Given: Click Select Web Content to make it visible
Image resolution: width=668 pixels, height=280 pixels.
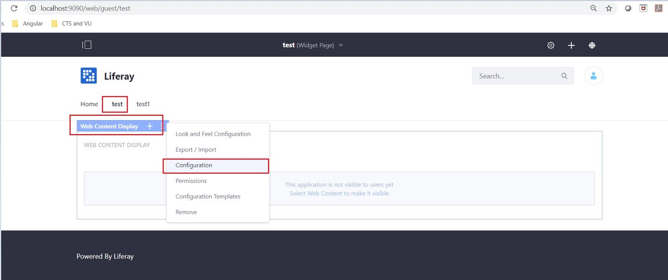Looking at the screenshot, I should [339, 193].
